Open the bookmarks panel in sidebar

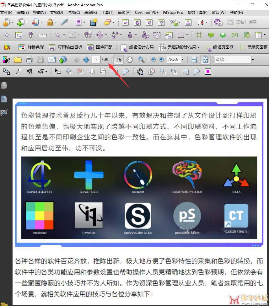(4, 99)
